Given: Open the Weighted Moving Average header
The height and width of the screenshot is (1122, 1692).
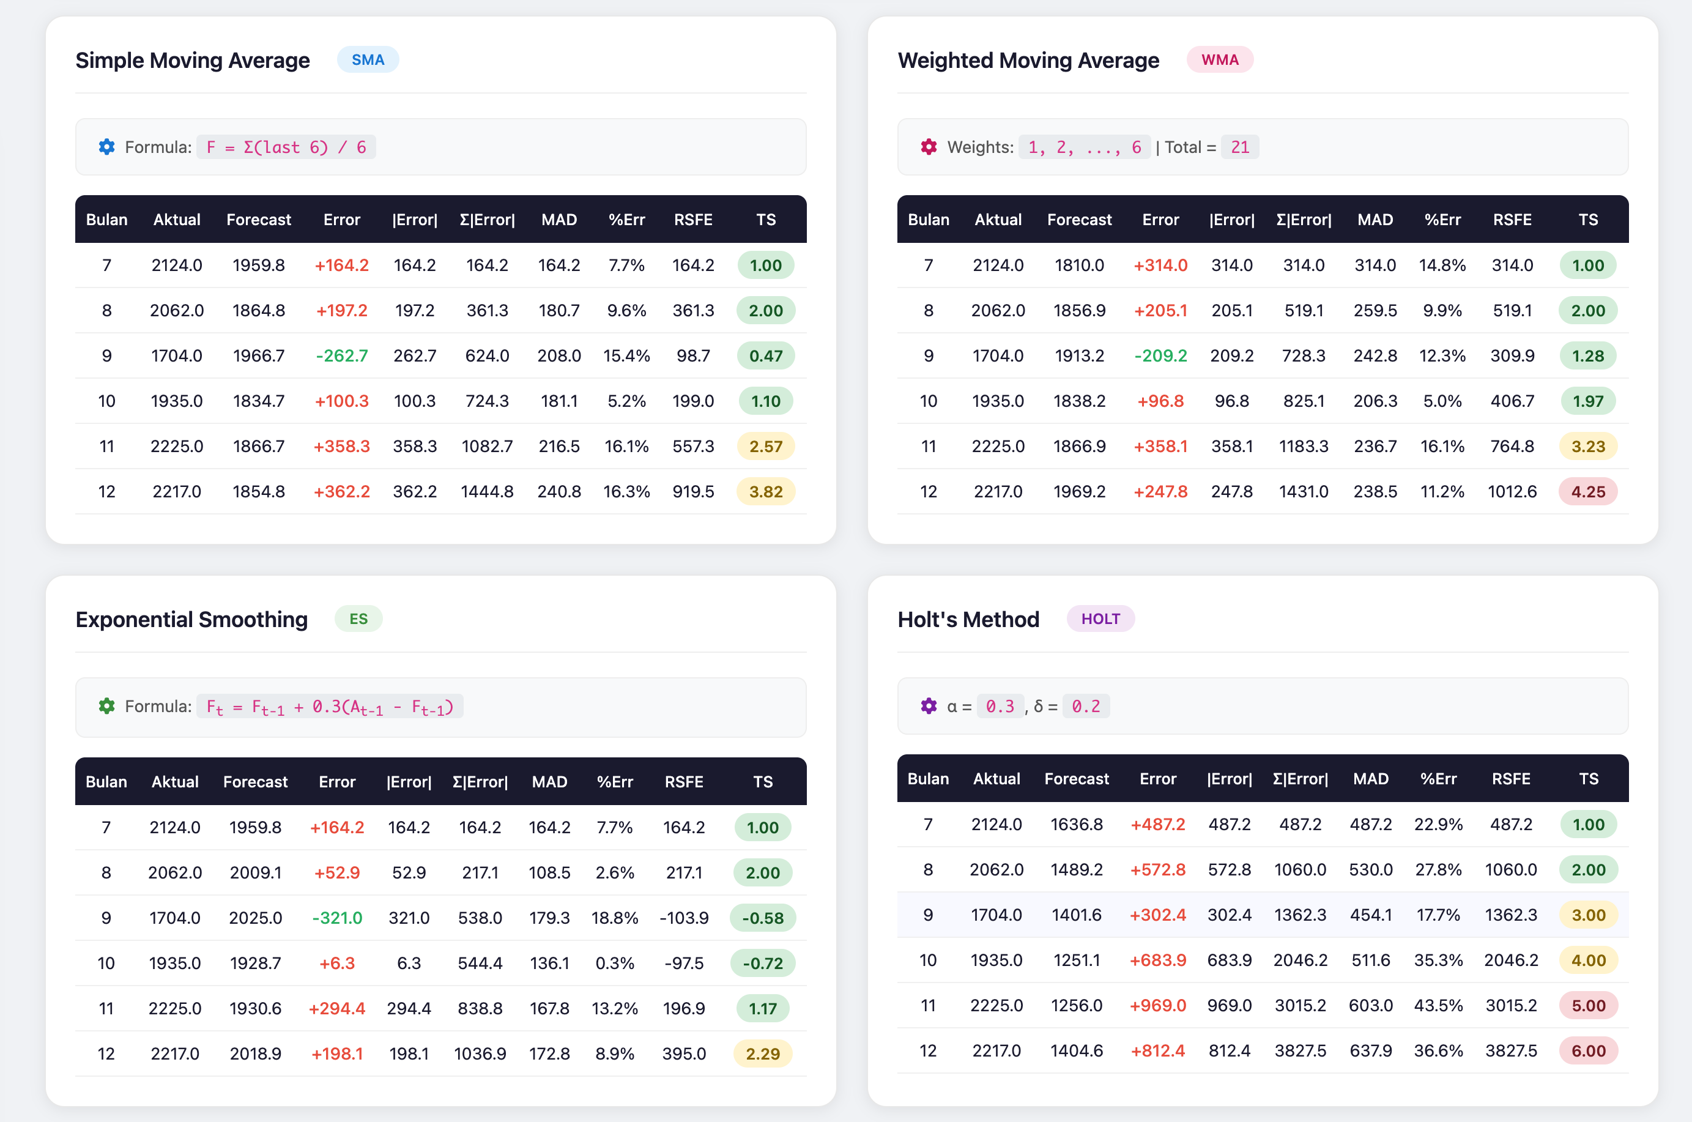Looking at the screenshot, I should [x=1029, y=60].
